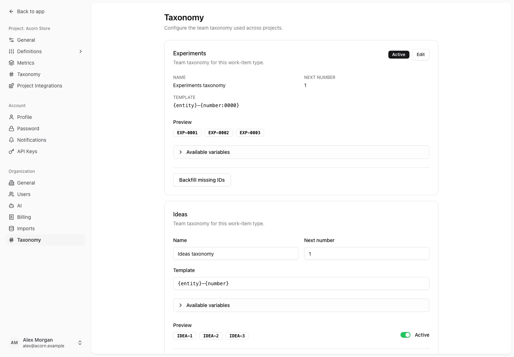The width and height of the screenshot is (514, 357).
Task: Click the IDEA-1 preview chip
Action: (x=185, y=336)
